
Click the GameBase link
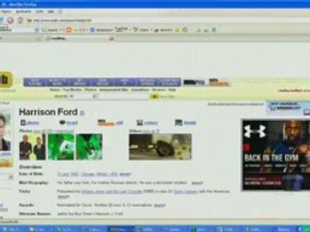click(x=140, y=90)
